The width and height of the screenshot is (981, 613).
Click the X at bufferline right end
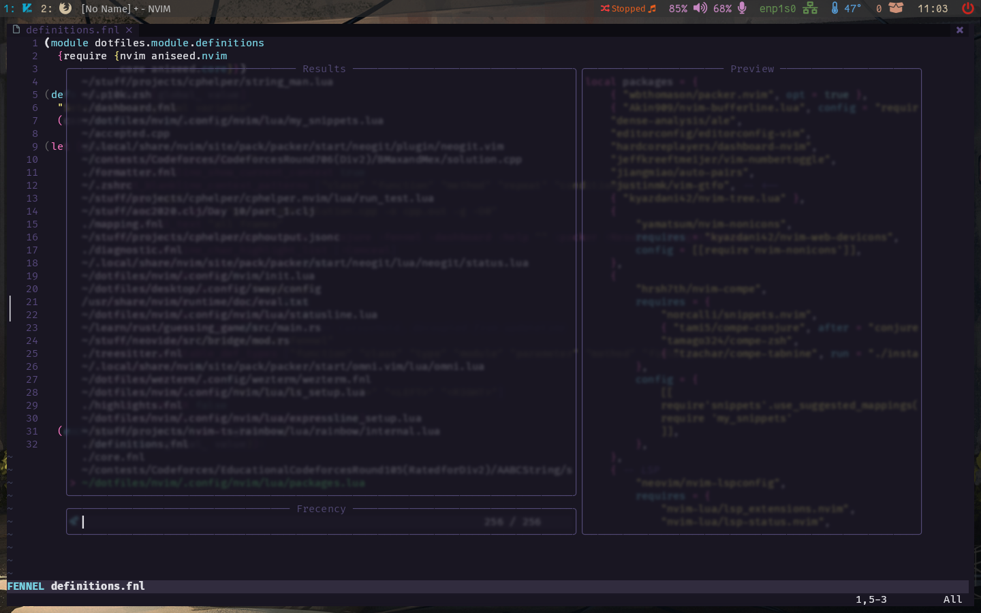pyautogui.click(x=959, y=30)
